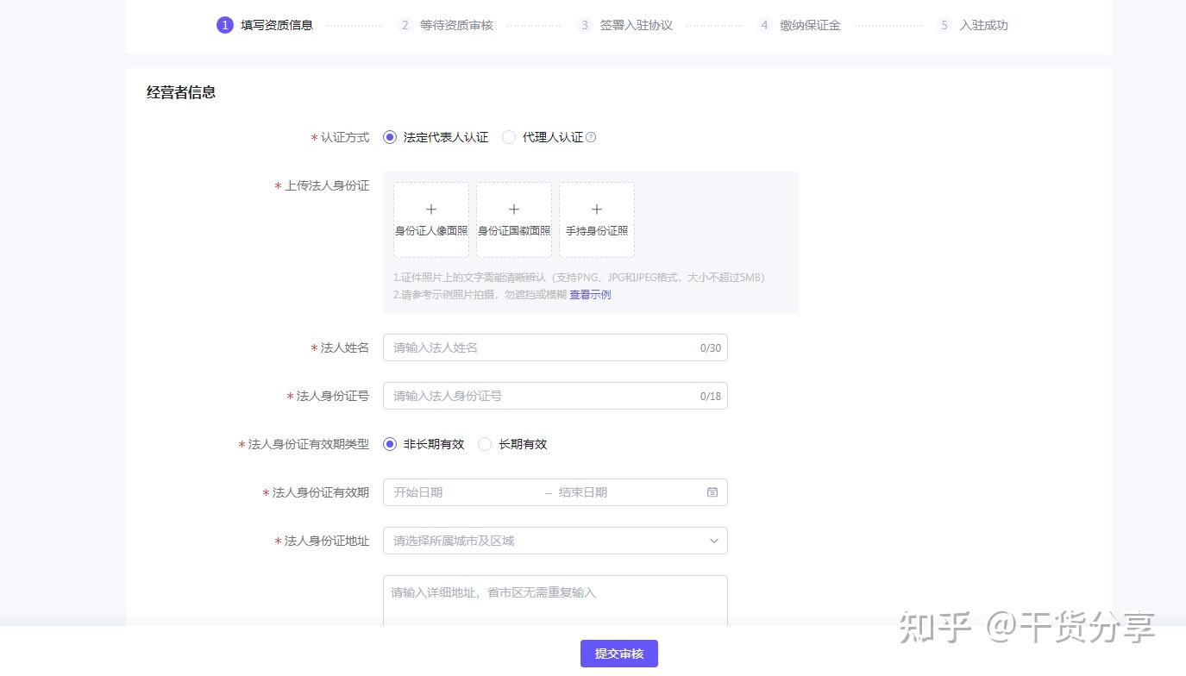Set the 结束日期 end date field

coord(628,492)
